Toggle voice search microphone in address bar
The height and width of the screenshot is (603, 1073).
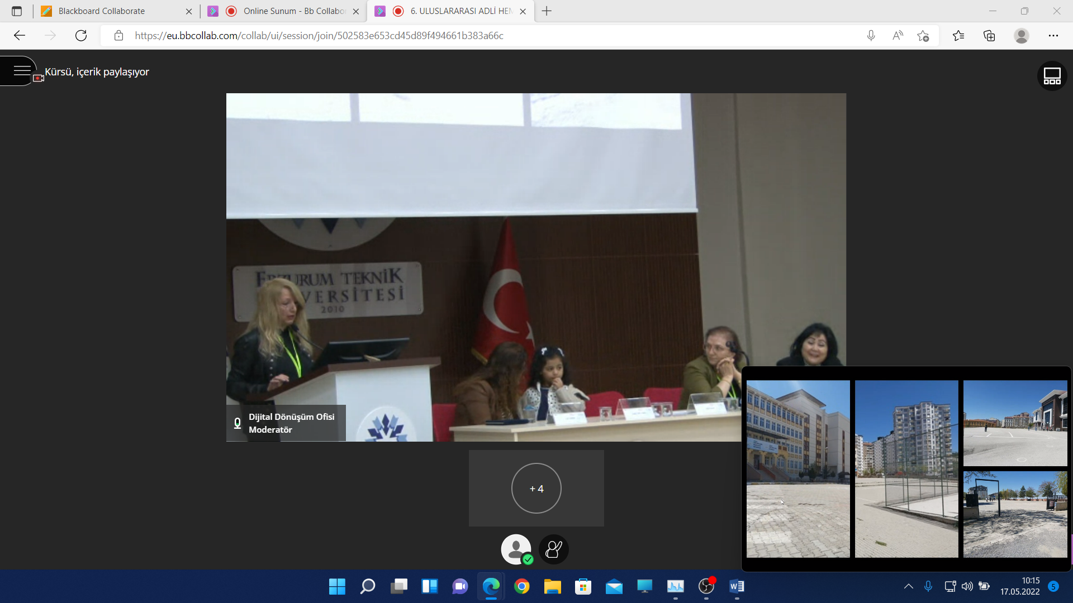[871, 36]
